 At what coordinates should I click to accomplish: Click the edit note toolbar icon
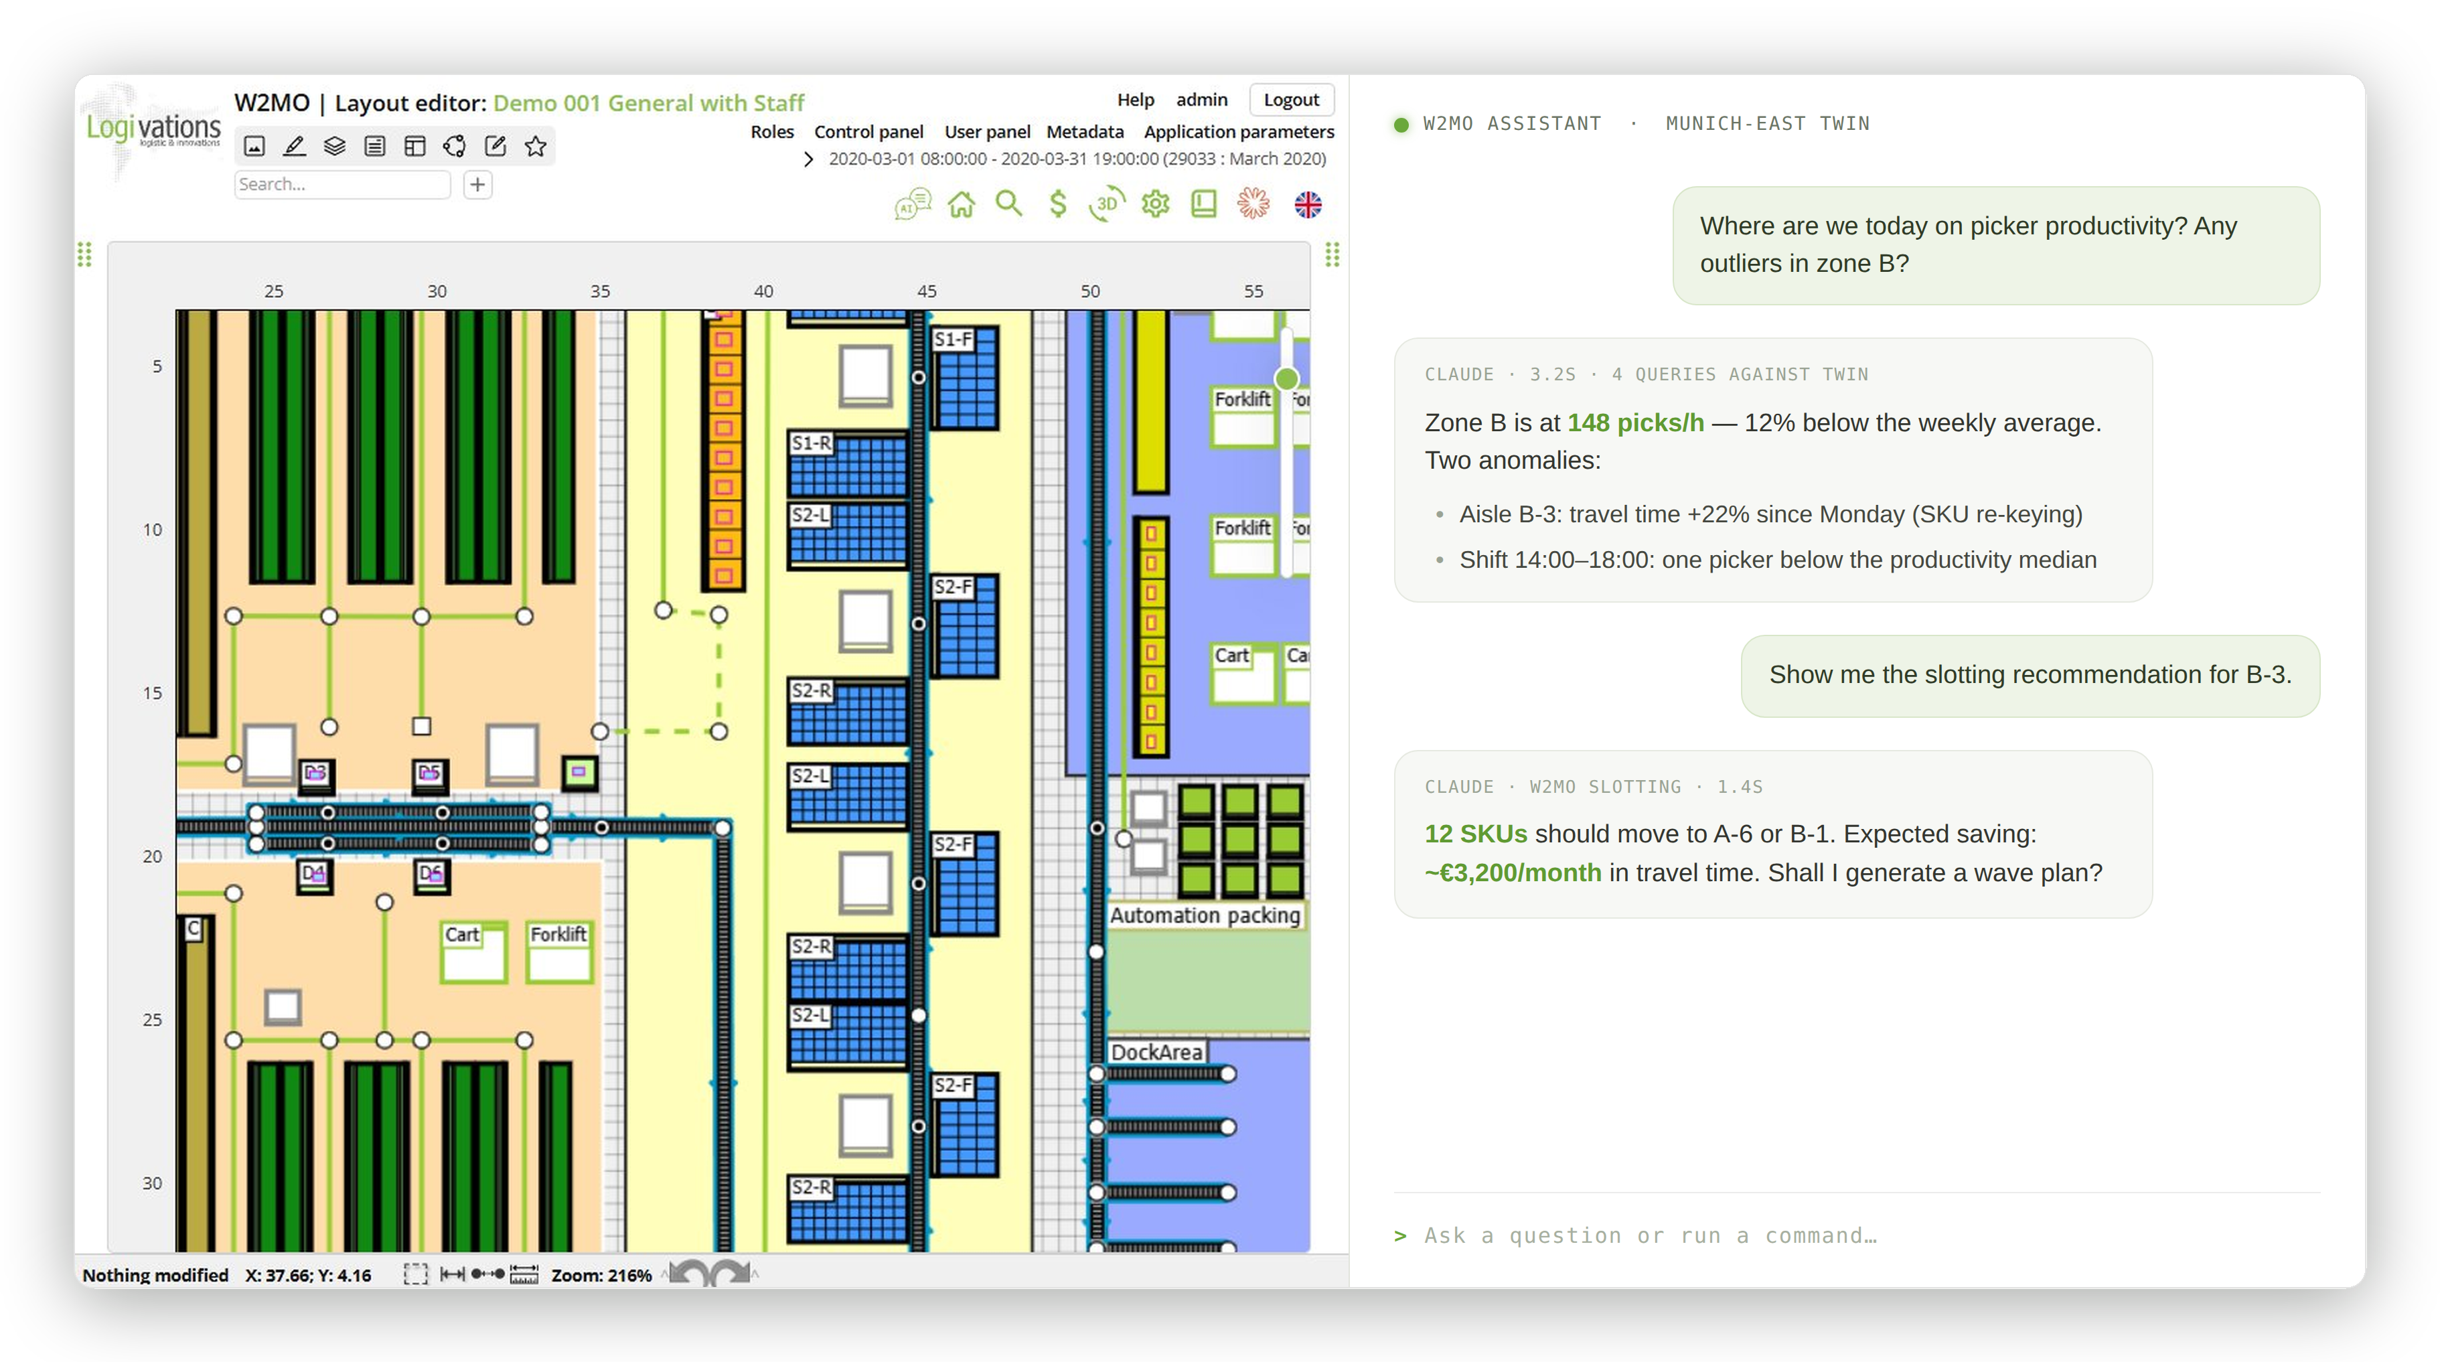coord(495,146)
